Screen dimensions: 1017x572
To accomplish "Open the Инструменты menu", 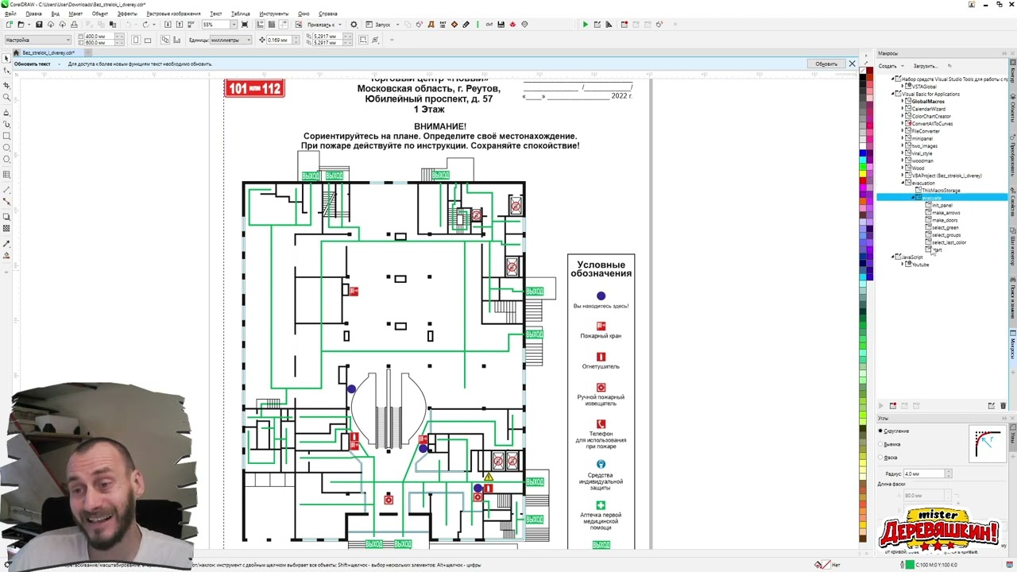I will tap(273, 14).
